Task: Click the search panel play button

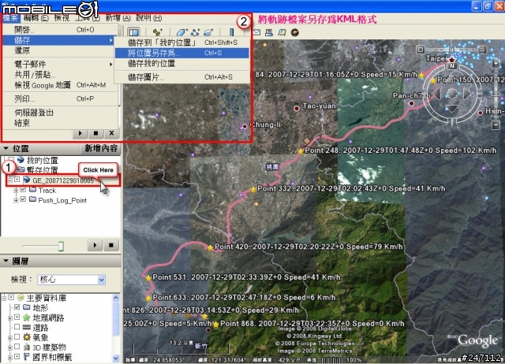Action: click(80, 133)
